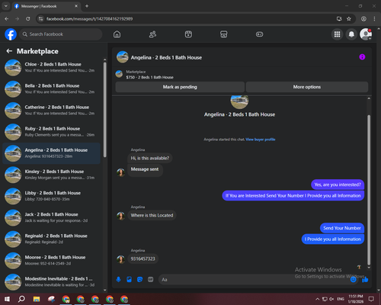381x305 pixels.
Task: Click More options button
Action: coord(307,87)
